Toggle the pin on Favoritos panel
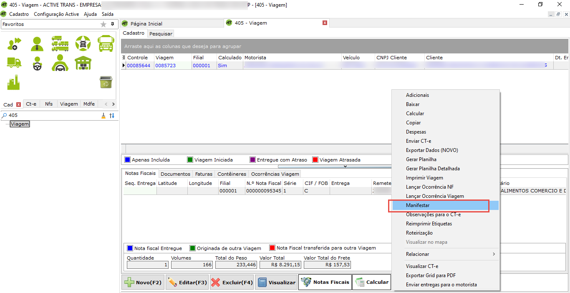This screenshot has width=570, height=293. click(x=112, y=24)
